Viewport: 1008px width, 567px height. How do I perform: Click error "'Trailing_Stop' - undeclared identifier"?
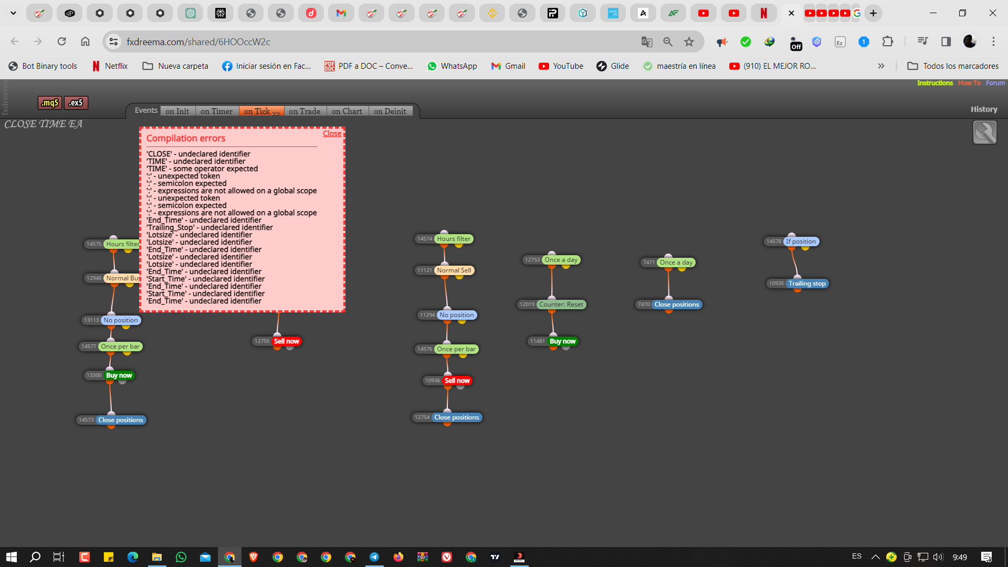(209, 227)
